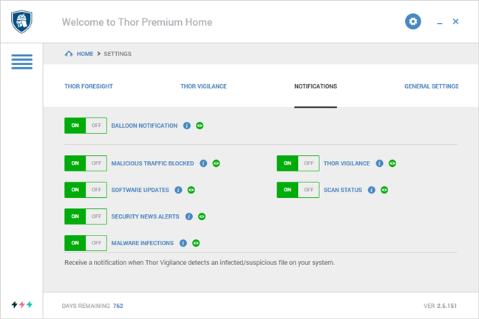Show info for Balloon Notification

tap(187, 126)
